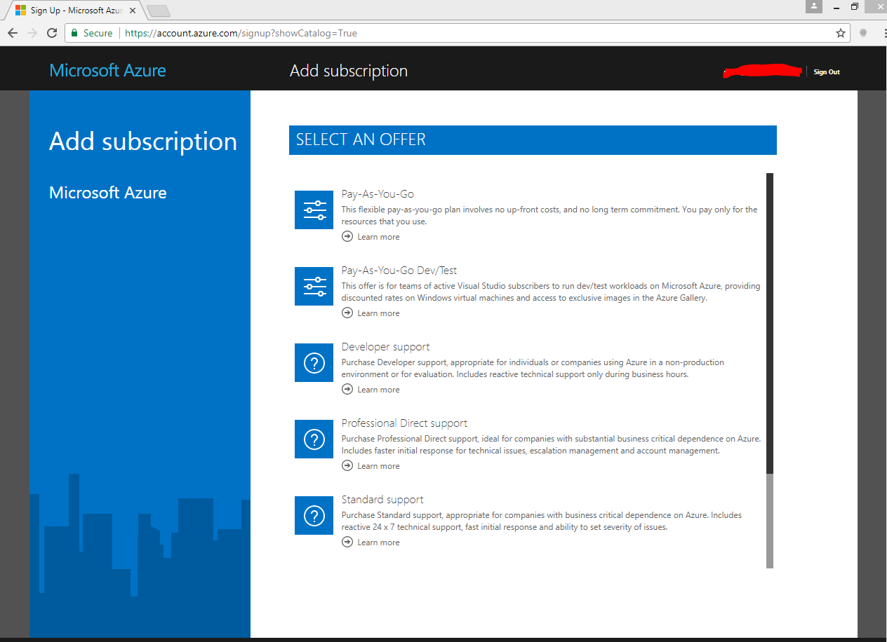887x642 pixels.
Task: Sign out of the Azure account
Action: (x=827, y=72)
